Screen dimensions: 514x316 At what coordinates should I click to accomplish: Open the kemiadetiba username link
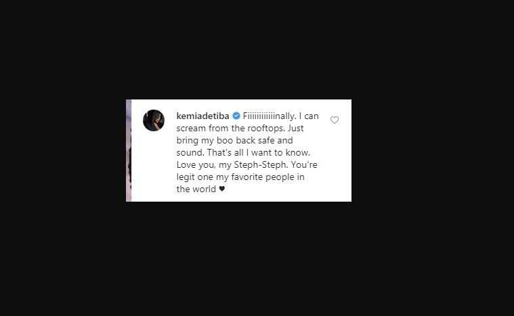[x=202, y=116]
